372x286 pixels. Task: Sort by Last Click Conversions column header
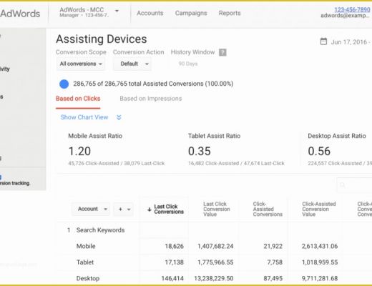pyautogui.click(x=169, y=209)
